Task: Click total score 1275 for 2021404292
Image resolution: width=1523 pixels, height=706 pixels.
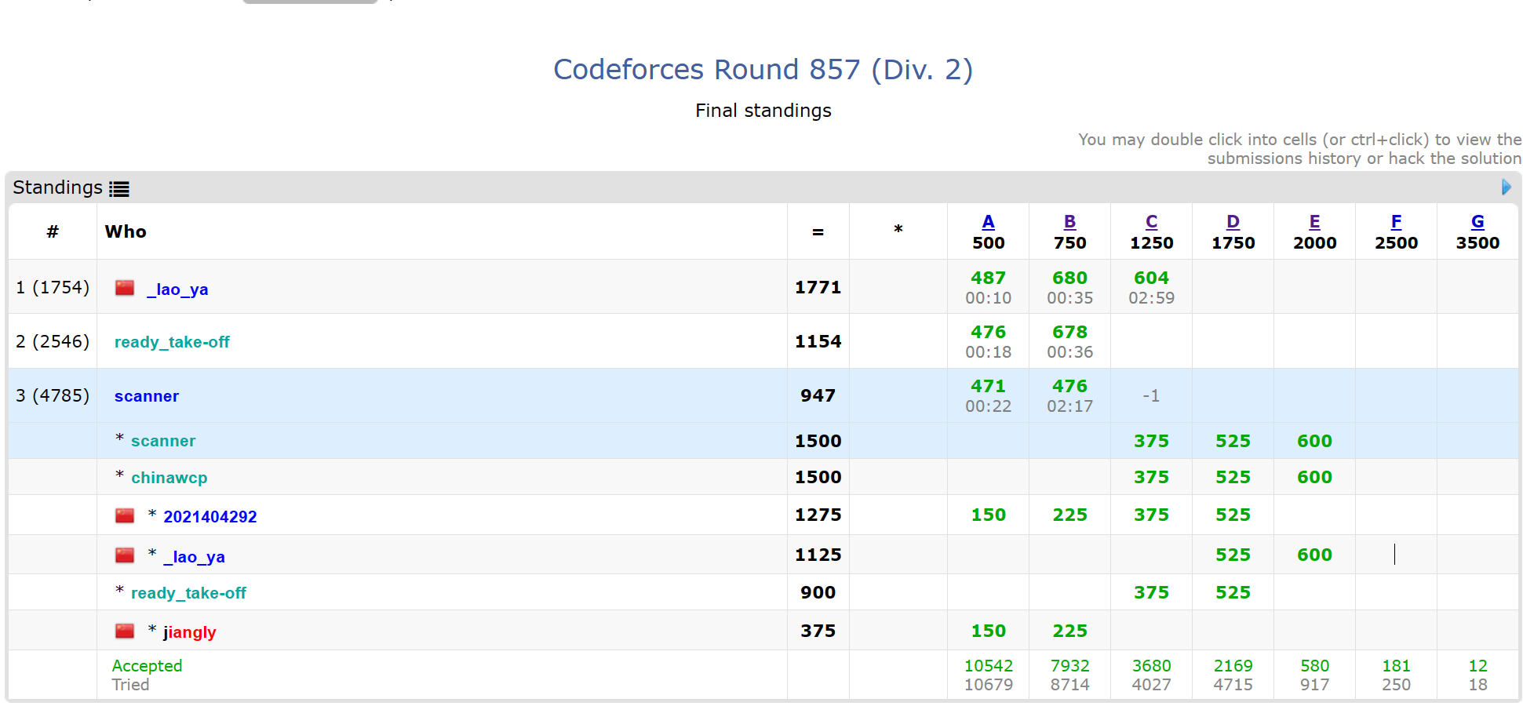Action: 818,515
